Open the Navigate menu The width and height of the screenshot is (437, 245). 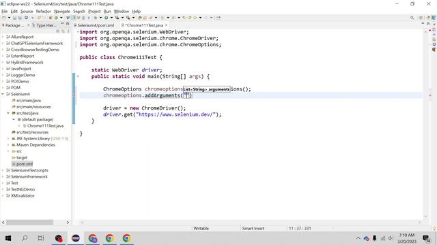pos(62,12)
